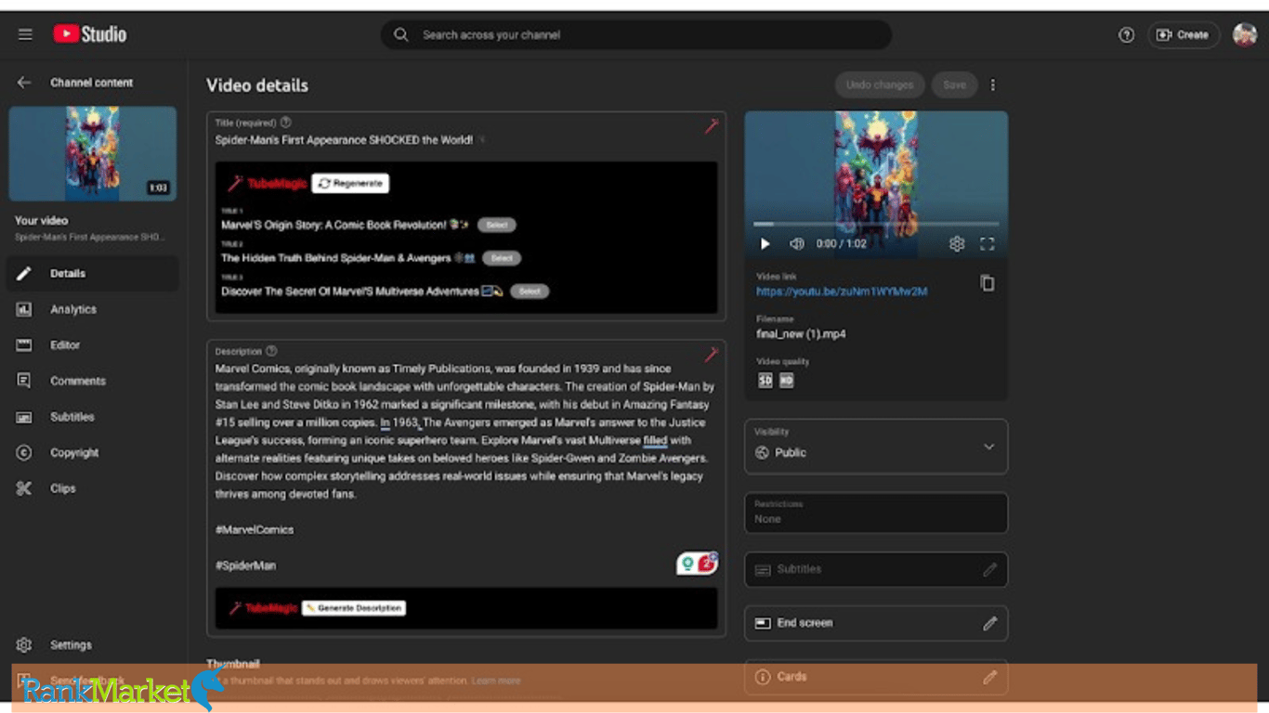Open Clips in the sidebar
1269x713 pixels.
click(x=93, y=488)
